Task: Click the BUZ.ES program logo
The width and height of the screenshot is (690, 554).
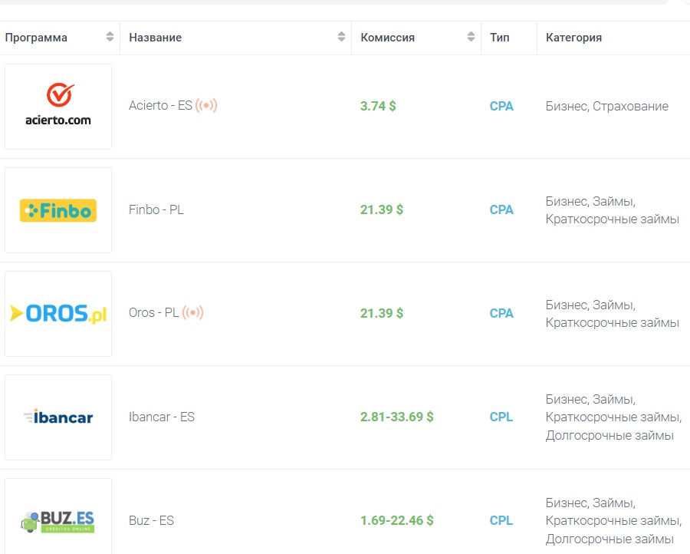Action: 58,520
